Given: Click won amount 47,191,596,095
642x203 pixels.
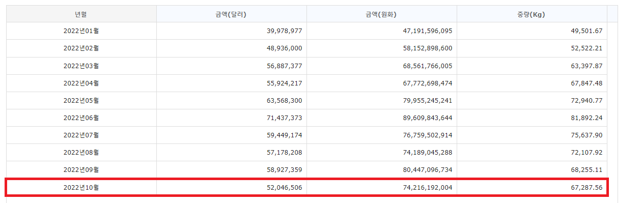Looking at the screenshot, I should [x=428, y=31].
